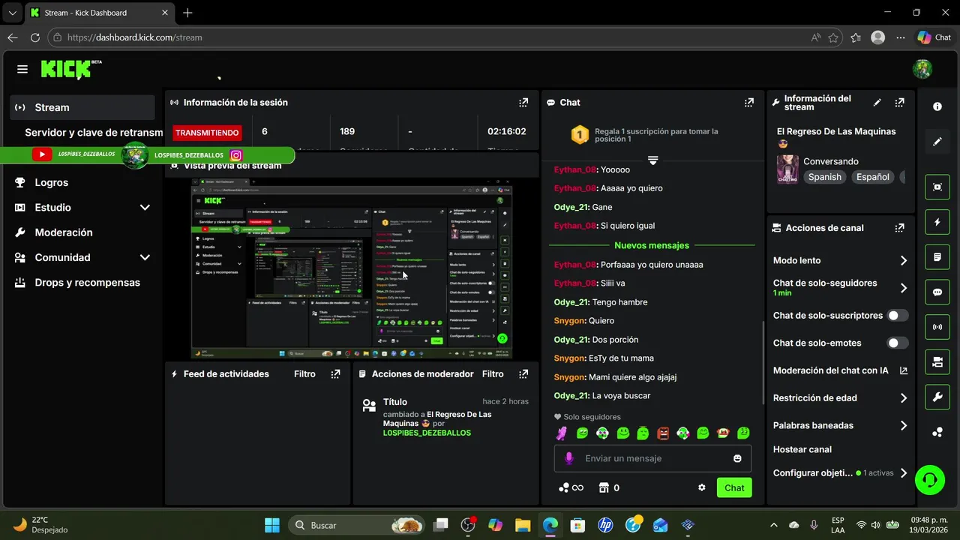Click the info icon in right sidebar
This screenshot has width=960, height=540.
pos(937,106)
